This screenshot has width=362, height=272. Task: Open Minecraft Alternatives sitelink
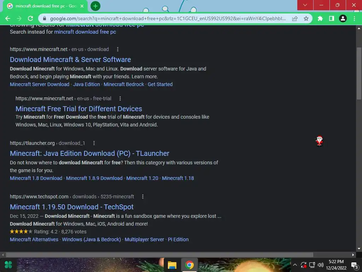(x=34, y=239)
